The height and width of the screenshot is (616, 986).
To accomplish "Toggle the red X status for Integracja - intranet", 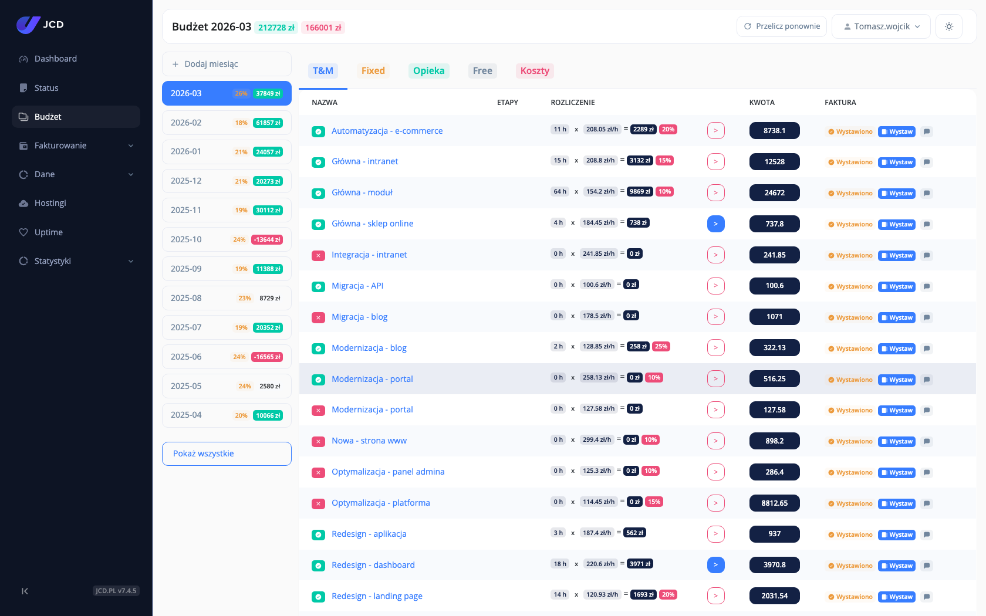I will tap(318, 255).
